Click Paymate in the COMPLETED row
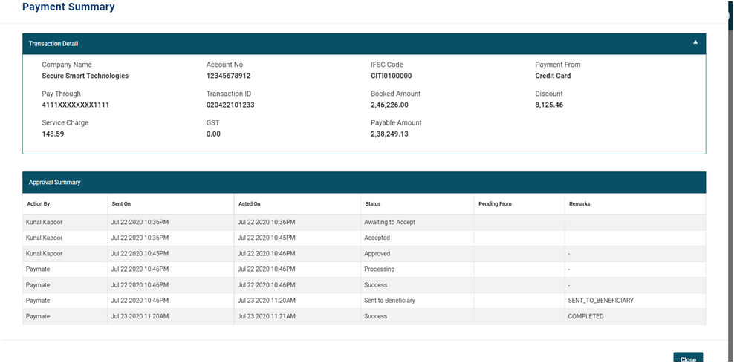This screenshot has height=363, width=734. (x=38, y=316)
